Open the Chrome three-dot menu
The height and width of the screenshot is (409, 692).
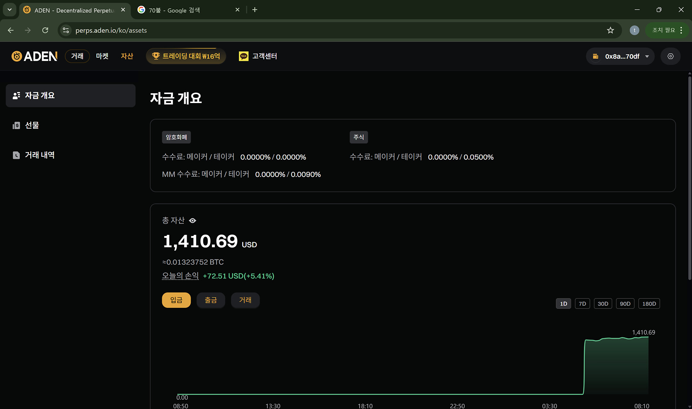(x=681, y=30)
